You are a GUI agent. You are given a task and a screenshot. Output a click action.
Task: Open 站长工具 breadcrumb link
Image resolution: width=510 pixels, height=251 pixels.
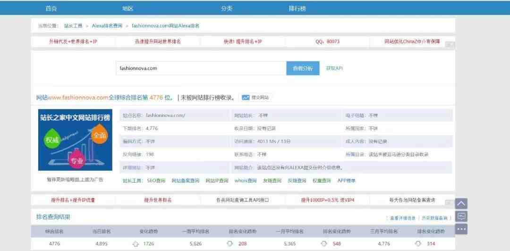pos(73,25)
